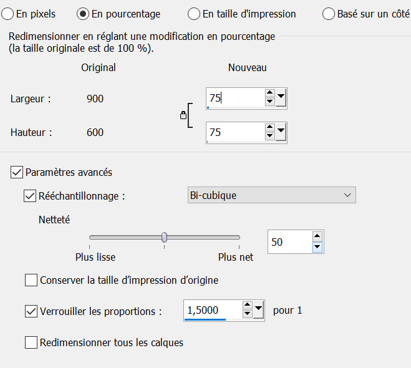Increase the Hauteur value with up arrow
Screen dimensions: 411x368
pyautogui.click(x=269, y=128)
